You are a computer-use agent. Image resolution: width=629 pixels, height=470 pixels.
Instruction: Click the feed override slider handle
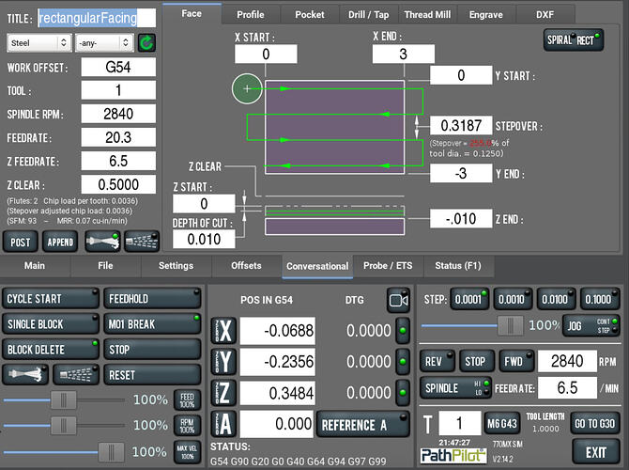(x=64, y=400)
